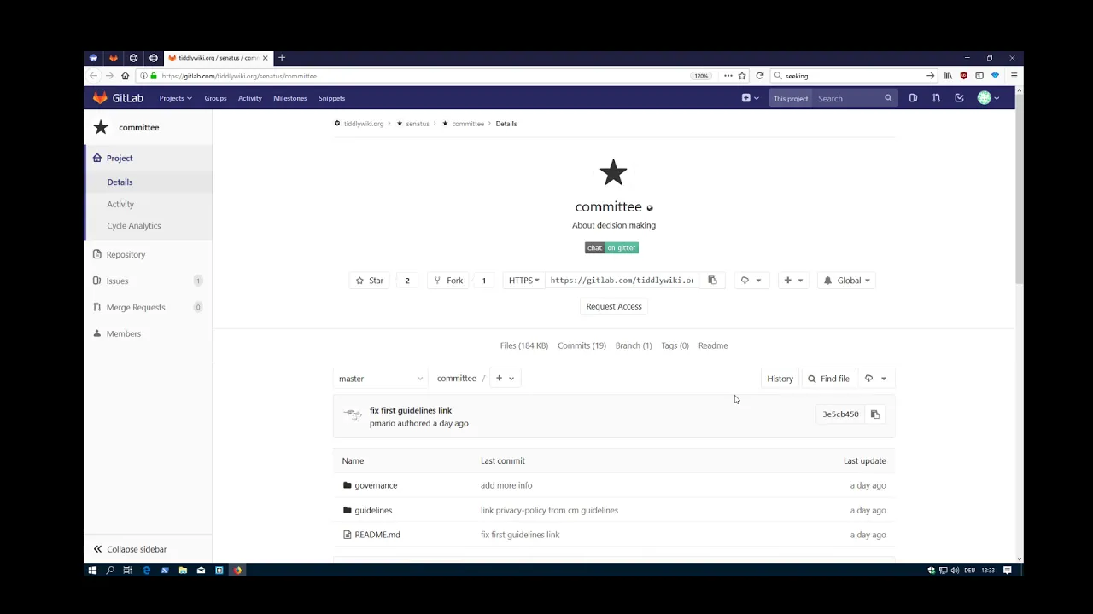Open the To-do list icon in the navbar
This screenshot has height=614, width=1093.
[959, 98]
